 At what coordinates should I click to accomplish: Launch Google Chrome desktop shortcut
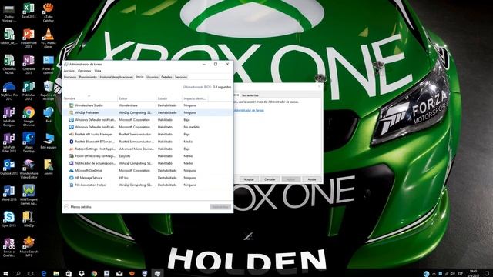click(29, 116)
